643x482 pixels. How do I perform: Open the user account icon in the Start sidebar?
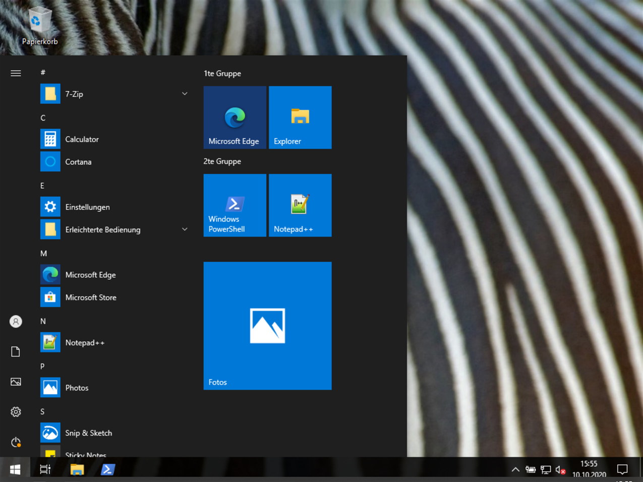[16, 321]
